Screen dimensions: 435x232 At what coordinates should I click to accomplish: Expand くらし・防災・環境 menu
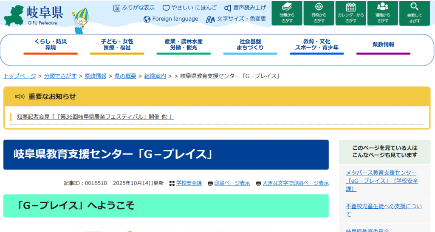51,45
